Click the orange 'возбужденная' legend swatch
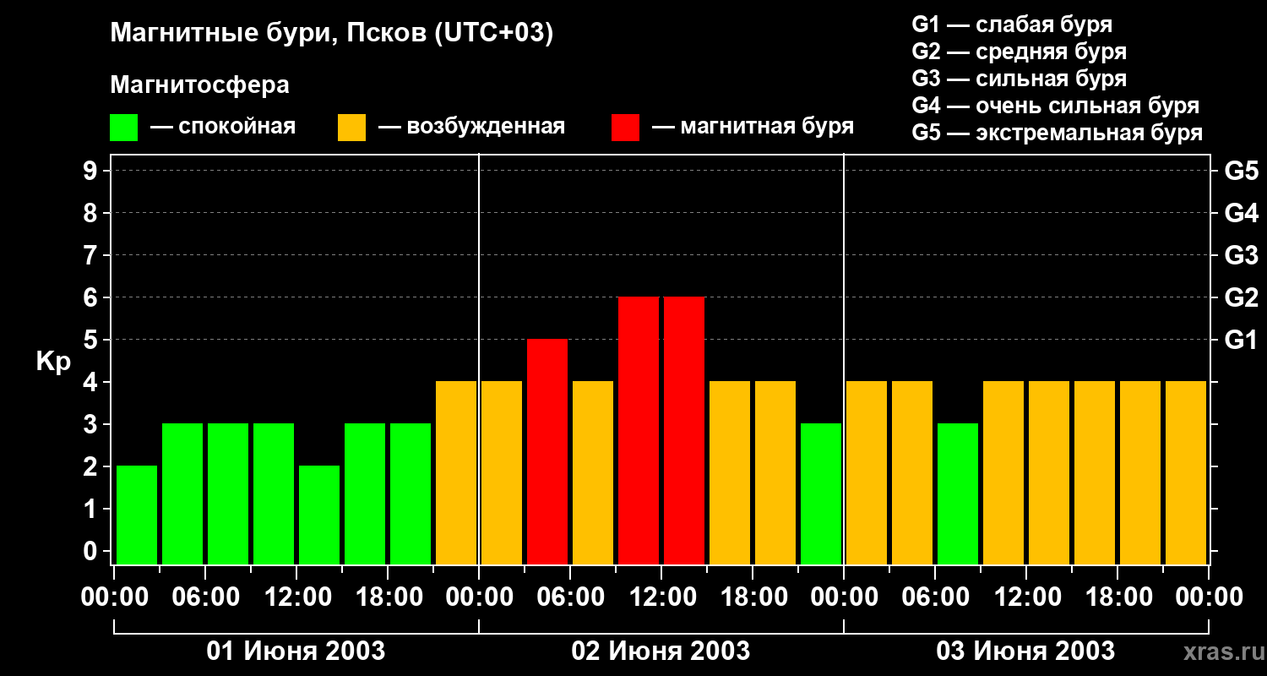 [351, 128]
